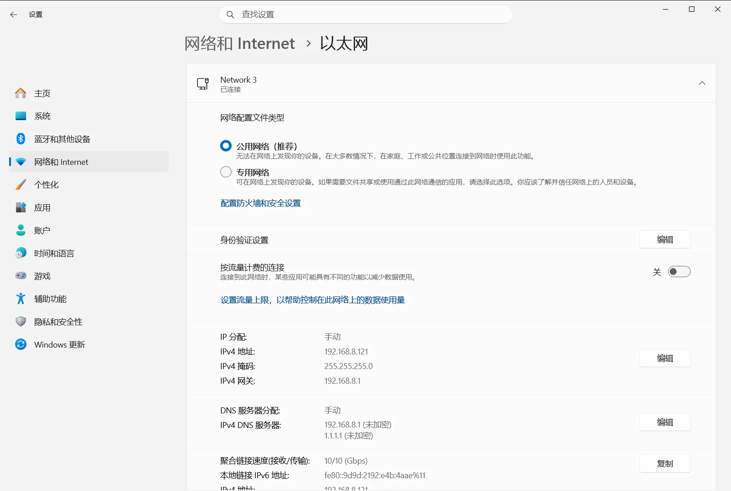Click the 应用 apps icon
This screenshot has height=491, width=731.
21,207
